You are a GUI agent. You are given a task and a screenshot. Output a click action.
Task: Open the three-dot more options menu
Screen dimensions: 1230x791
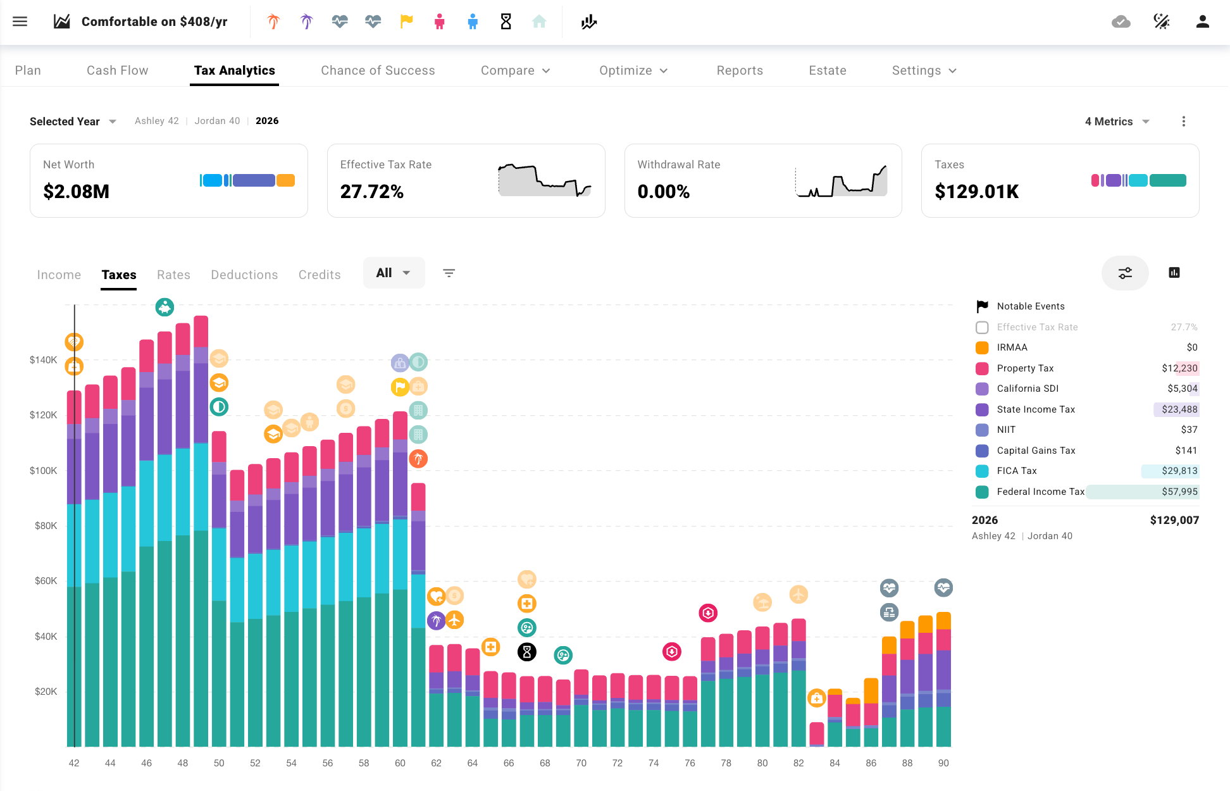1184,121
